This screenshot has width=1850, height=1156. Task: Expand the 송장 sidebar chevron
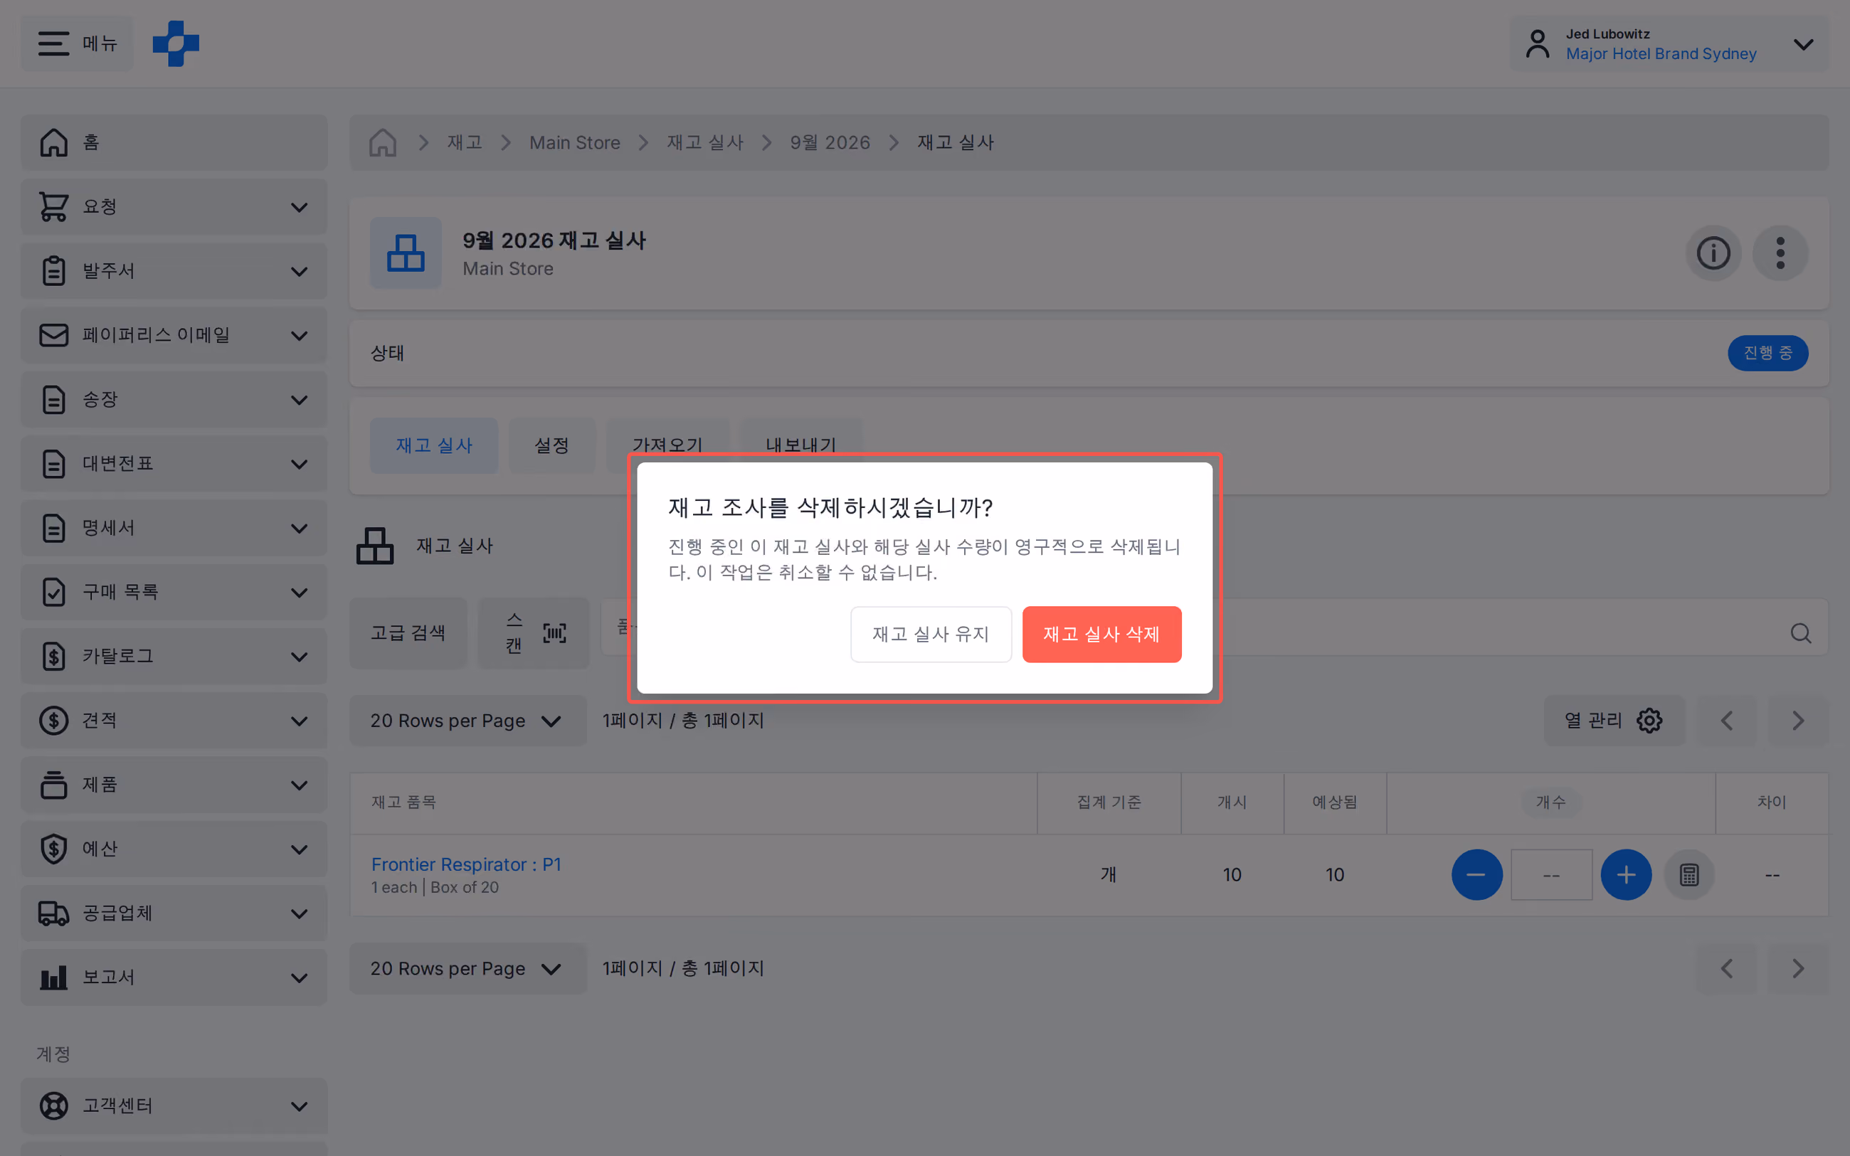coord(300,400)
